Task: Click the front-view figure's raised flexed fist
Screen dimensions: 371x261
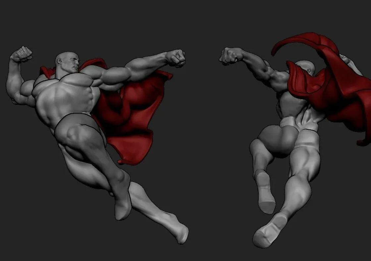Action: (22, 54)
